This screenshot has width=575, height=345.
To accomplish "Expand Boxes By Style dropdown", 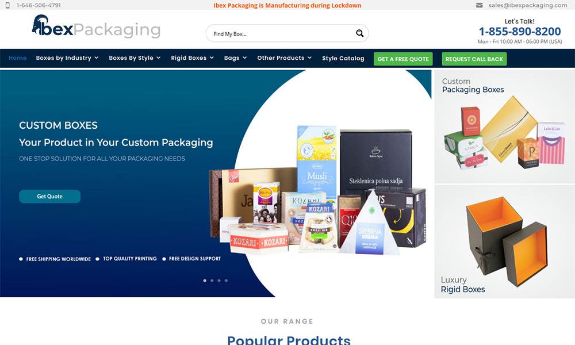I will pos(135,58).
